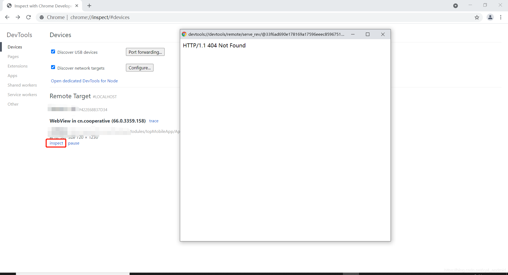Viewport: 508px width, 275px height.
Task: Click the download status icon near window controls
Action: click(456, 6)
